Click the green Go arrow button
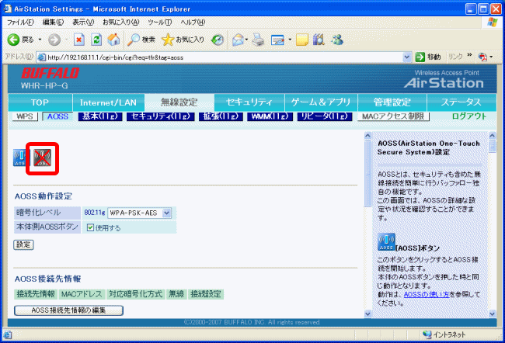505x343 pixels. 420,57
